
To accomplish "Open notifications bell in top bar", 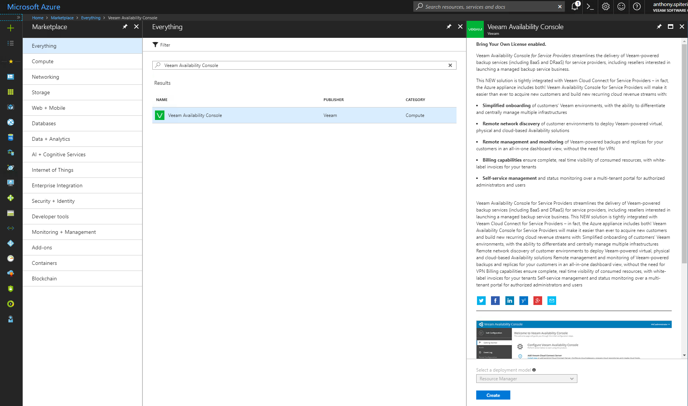I will [575, 6].
